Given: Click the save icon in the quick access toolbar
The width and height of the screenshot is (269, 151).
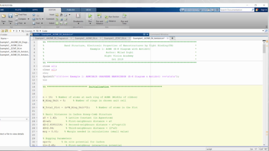Looking at the screenshot, I should 183,10.
